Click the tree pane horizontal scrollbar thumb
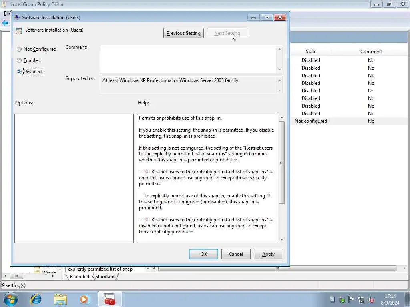Screen dimensions: 410x307 [16, 276]
